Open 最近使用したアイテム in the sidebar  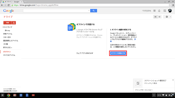tap(11, 41)
